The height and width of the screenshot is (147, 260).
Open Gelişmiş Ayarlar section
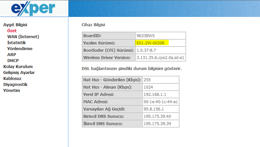point(19,73)
